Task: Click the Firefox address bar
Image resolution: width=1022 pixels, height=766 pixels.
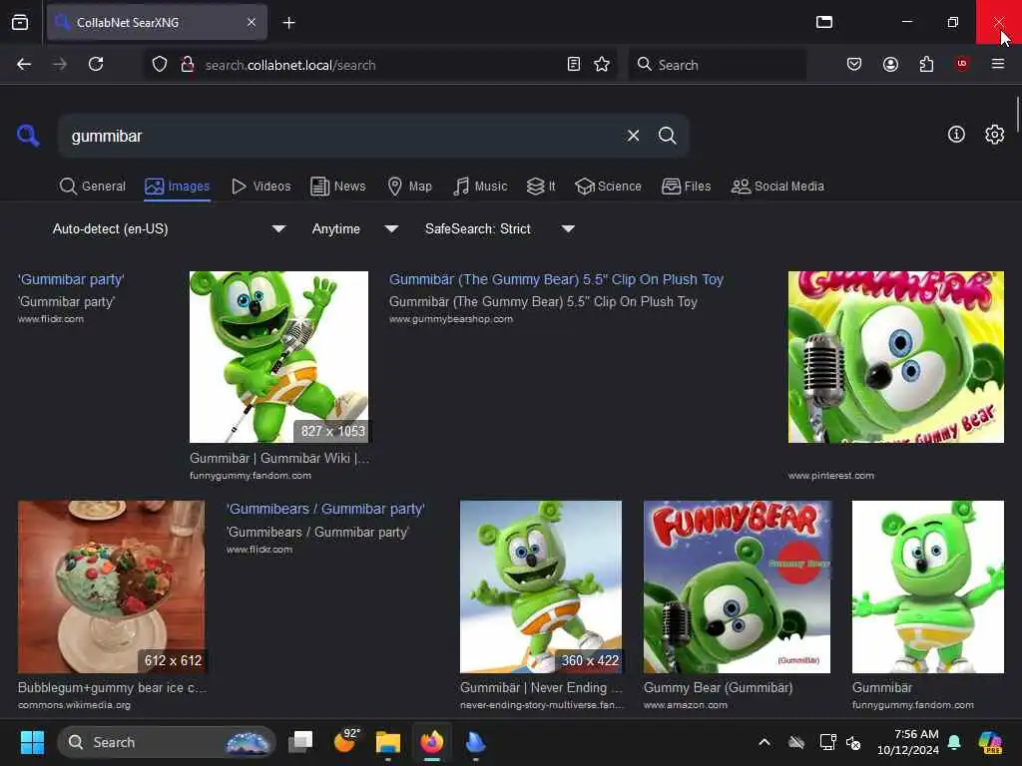Action: click(381, 65)
